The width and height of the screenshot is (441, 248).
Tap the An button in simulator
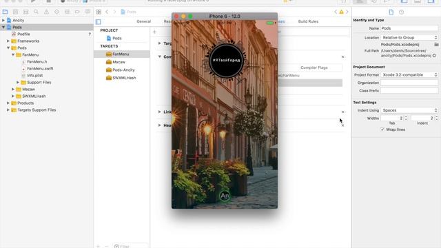(x=225, y=196)
